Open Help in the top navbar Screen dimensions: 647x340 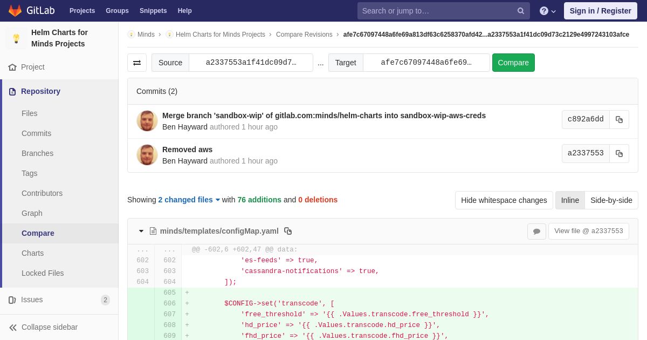pos(185,11)
